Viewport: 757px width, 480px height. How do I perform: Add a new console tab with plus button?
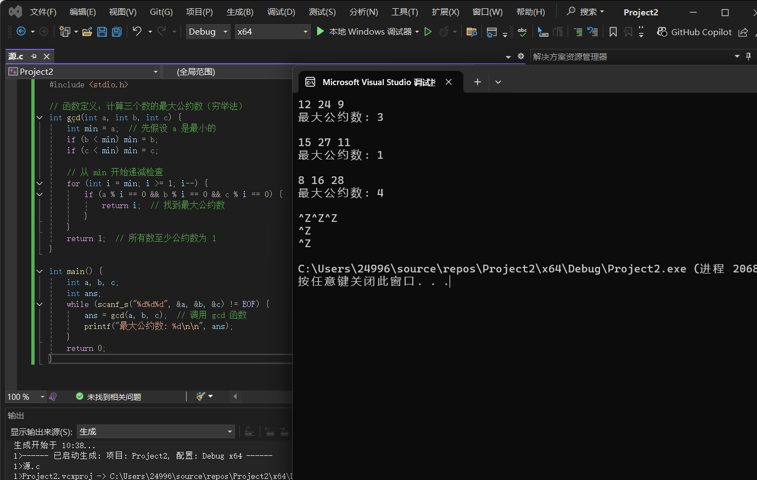coord(478,82)
